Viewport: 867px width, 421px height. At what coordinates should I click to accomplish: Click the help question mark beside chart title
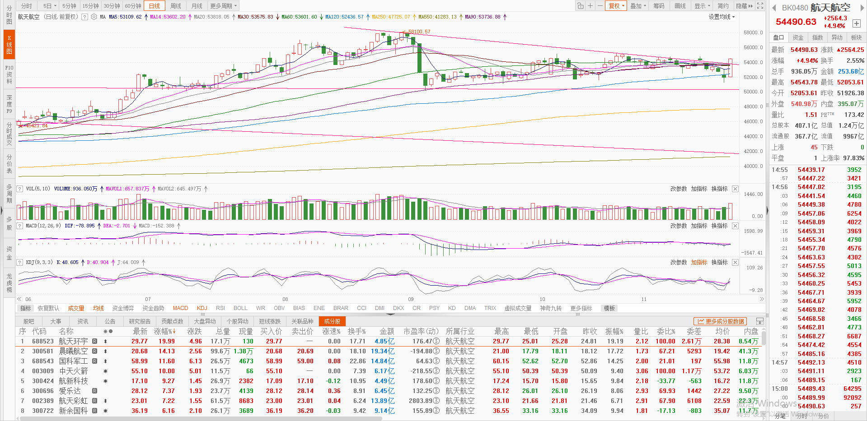point(85,17)
